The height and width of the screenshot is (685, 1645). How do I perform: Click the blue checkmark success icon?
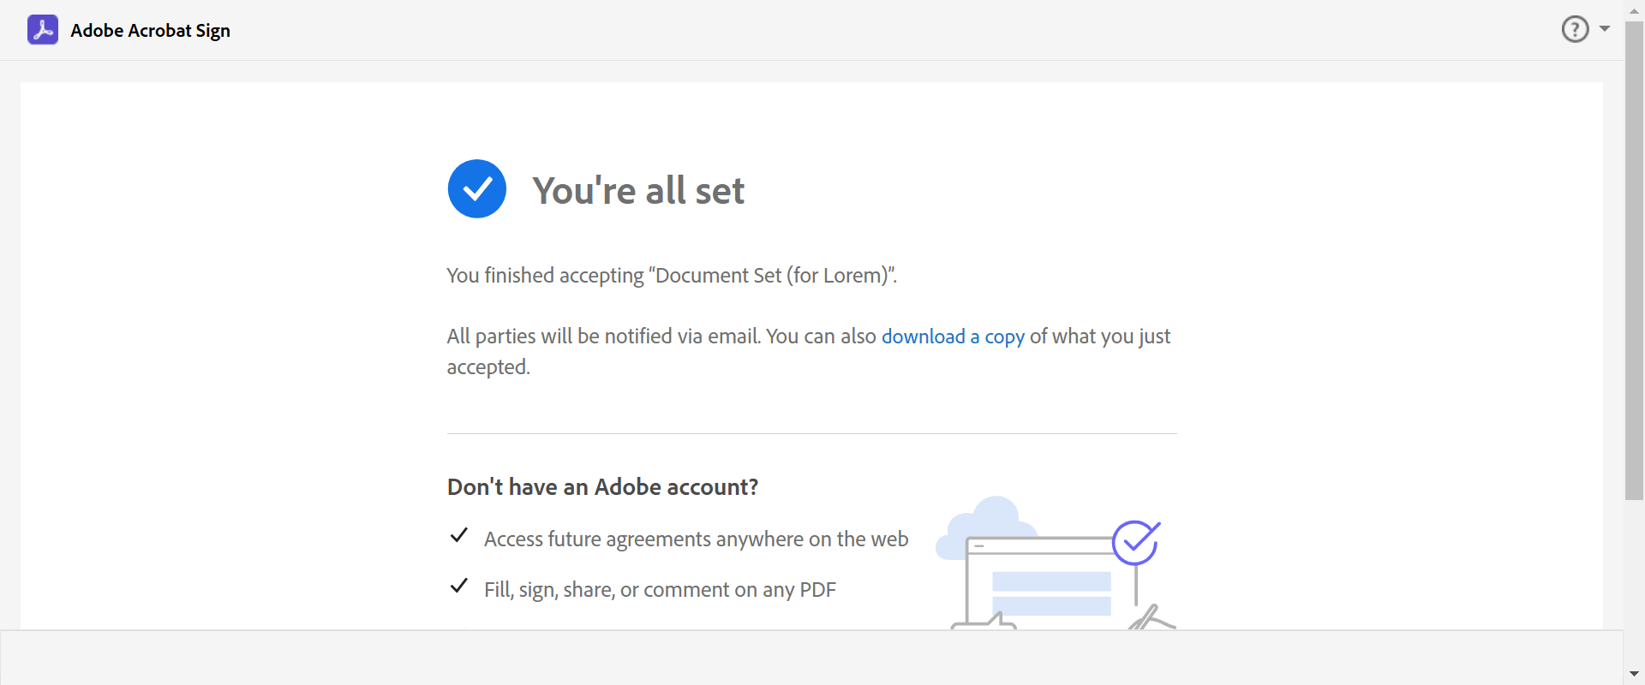pyautogui.click(x=477, y=189)
